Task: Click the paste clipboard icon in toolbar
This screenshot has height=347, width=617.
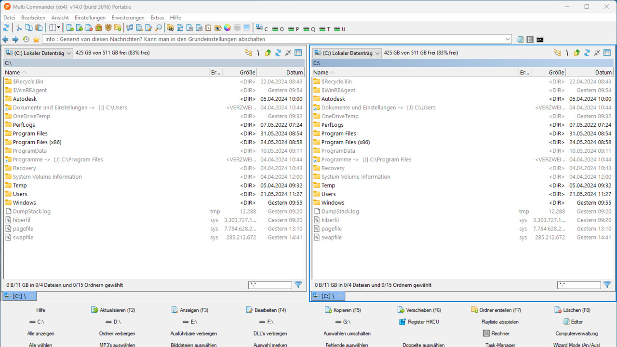Action: 39,28
